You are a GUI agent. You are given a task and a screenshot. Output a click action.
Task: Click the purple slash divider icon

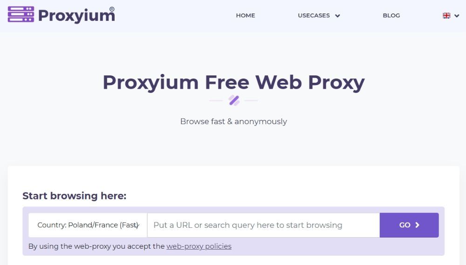pos(234,100)
